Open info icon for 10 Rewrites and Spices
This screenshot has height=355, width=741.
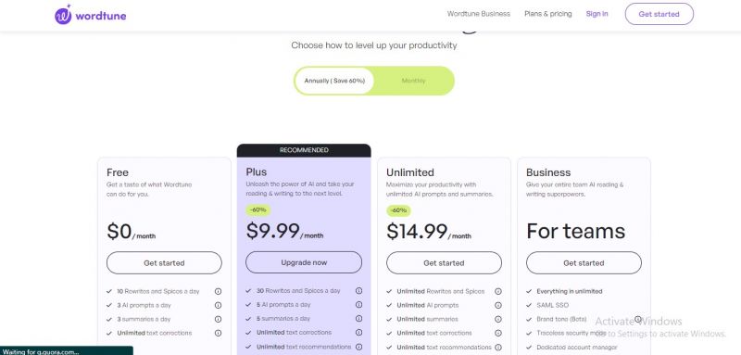click(x=218, y=292)
